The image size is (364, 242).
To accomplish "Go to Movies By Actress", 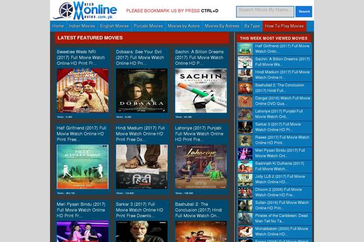I will pos(221,26).
